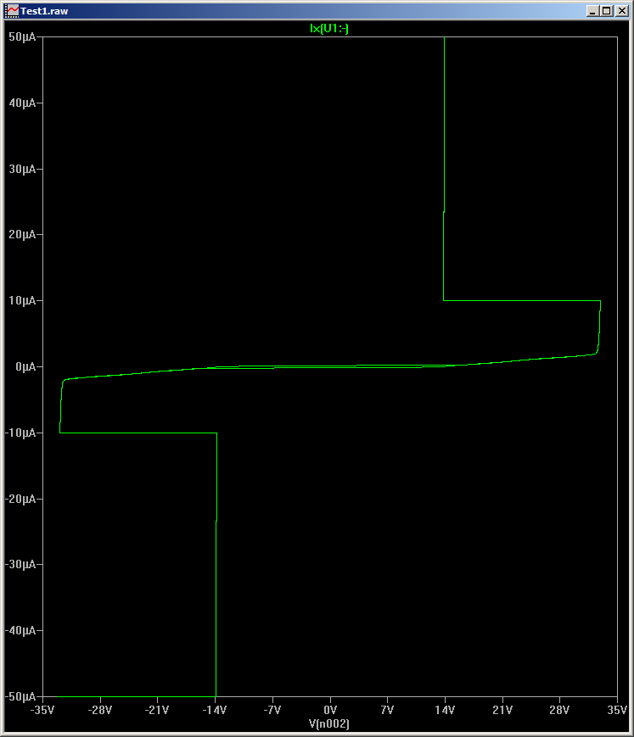Click the 30µA vertical axis label

(22, 169)
